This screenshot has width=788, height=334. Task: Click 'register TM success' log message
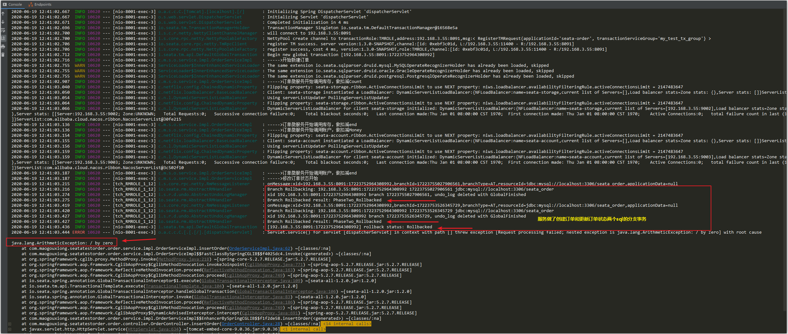[x=420, y=44]
